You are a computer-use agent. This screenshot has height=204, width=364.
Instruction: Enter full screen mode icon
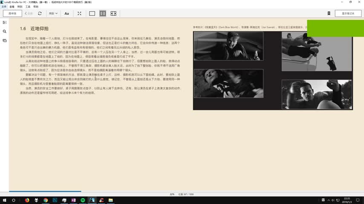79,14
